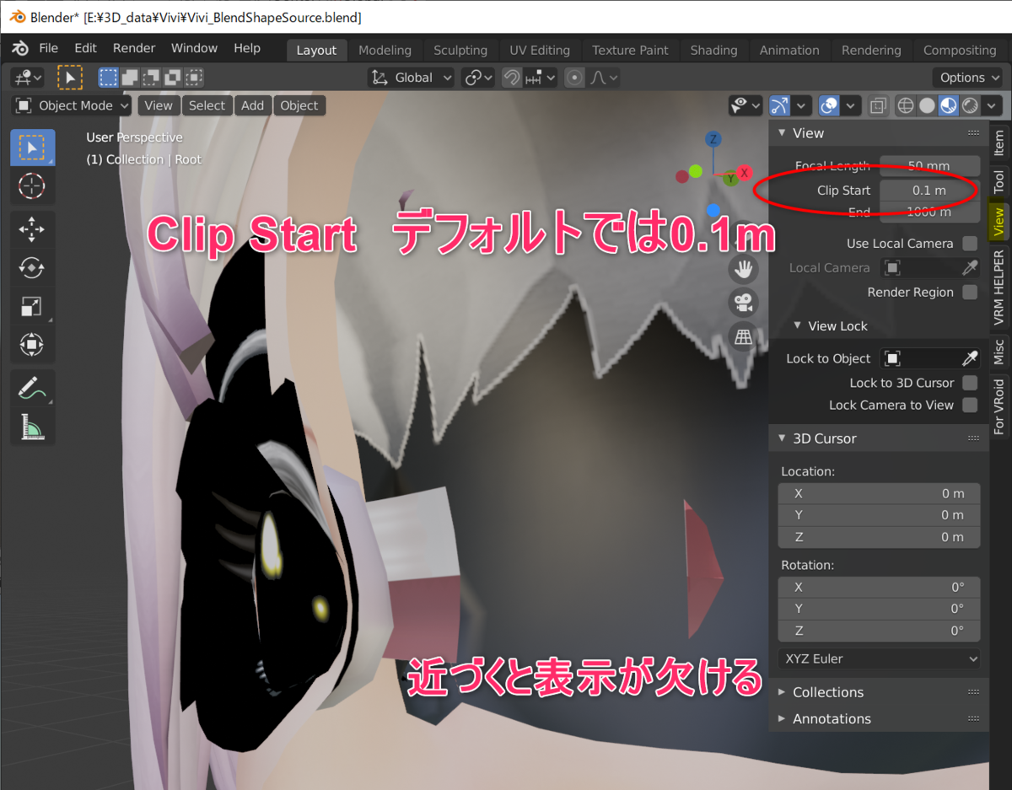This screenshot has height=790, width=1012.
Task: Switch to solid viewport shading
Action: 927,106
